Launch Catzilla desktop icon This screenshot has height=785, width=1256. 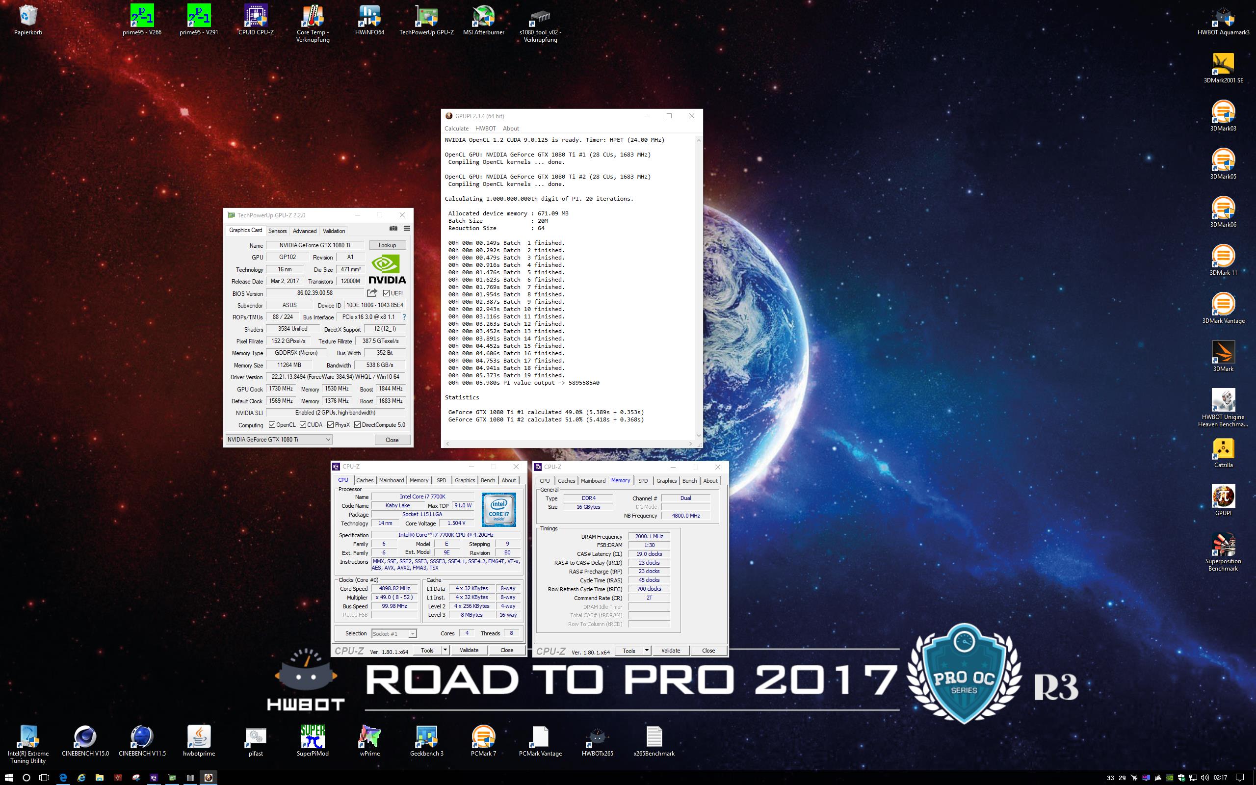pyautogui.click(x=1223, y=452)
